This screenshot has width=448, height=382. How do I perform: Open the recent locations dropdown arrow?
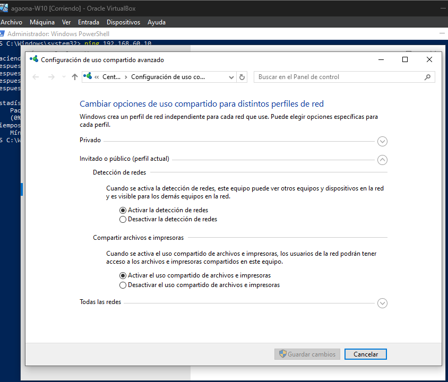tap(64, 77)
